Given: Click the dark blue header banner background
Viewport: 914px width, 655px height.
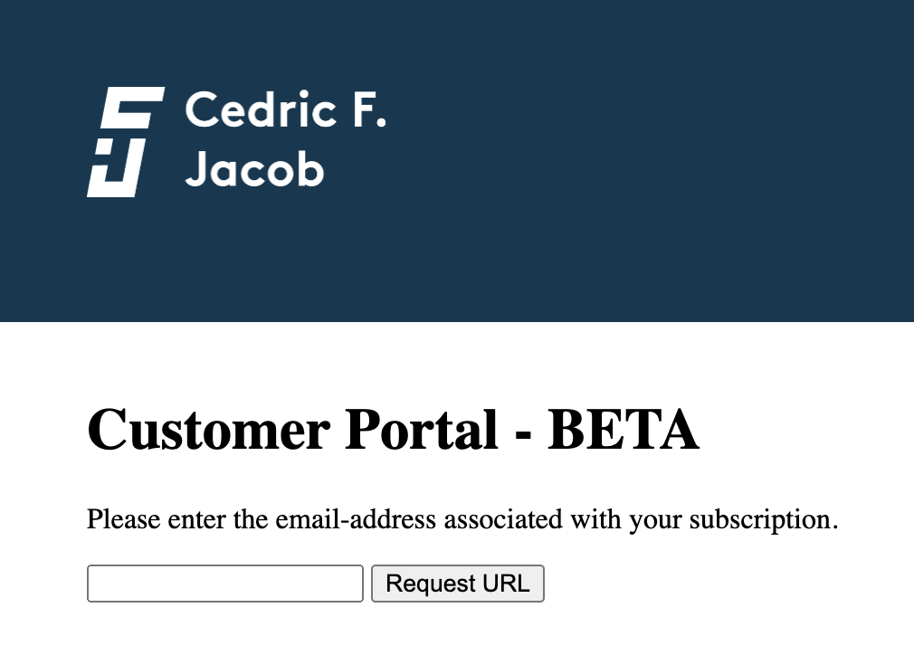Looking at the screenshot, I should coord(652,163).
